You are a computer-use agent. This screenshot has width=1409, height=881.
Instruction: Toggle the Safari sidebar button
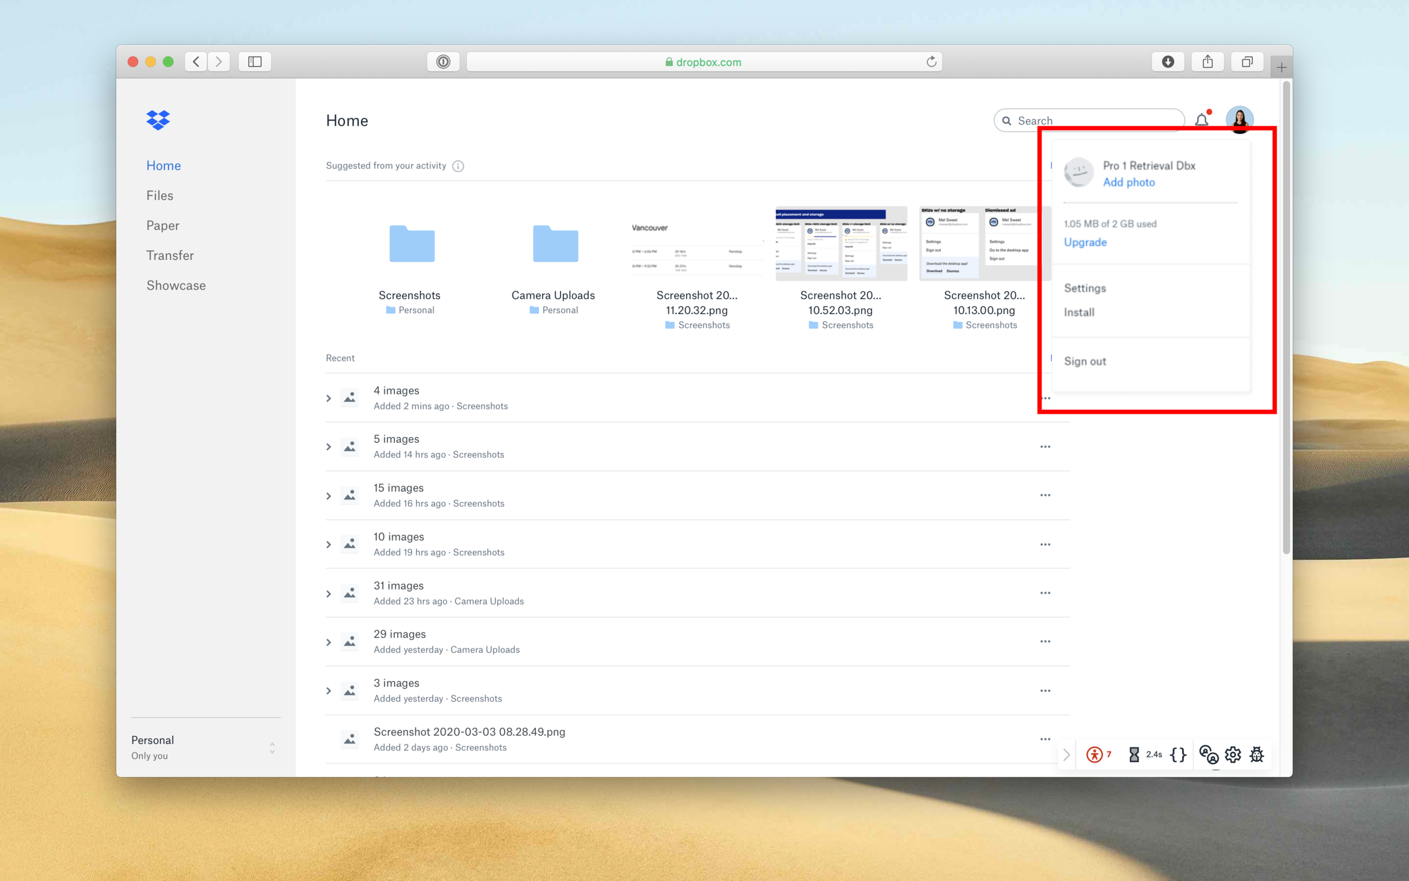pyautogui.click(x=255, y=62)
